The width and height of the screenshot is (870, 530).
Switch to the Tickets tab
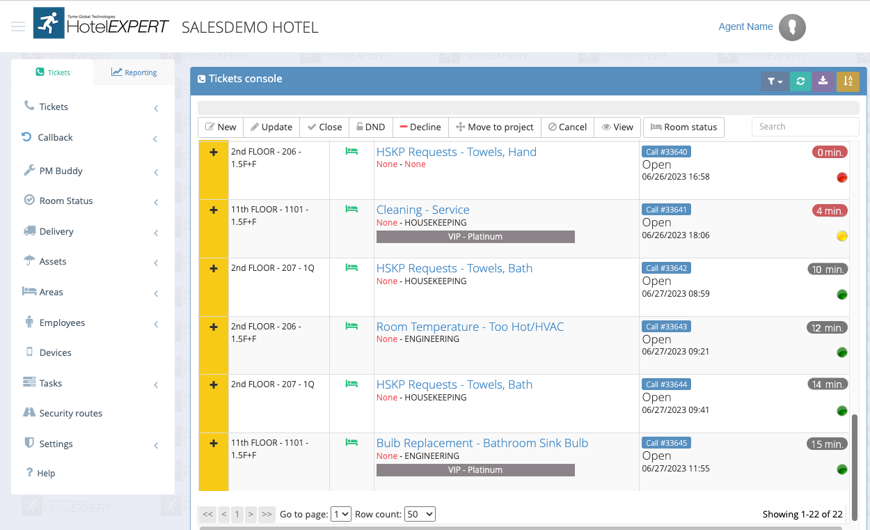coord(54,72)
